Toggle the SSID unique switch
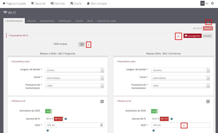This screenshot has height=133, width=218. [81, 44]
